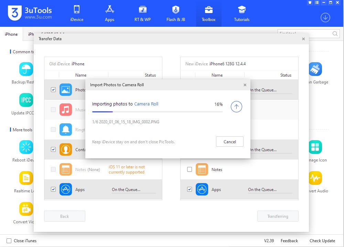Screen dimensions: 344x247
Task: Open the Update IPCC tool icon
Action: point(26,100)
